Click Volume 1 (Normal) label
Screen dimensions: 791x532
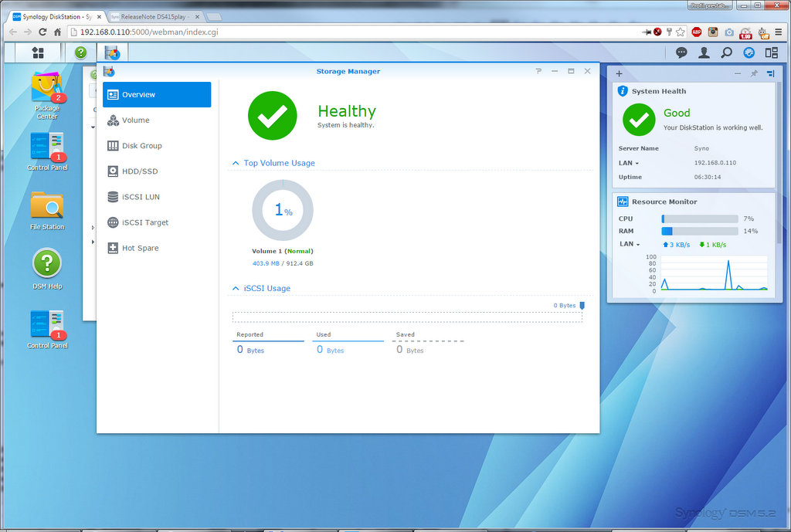[283, 251]
